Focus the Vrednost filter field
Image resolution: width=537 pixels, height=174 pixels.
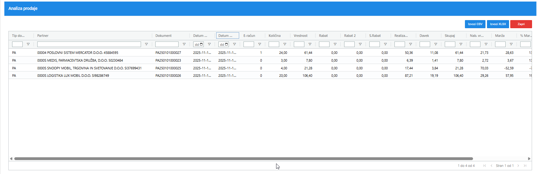(299, 44)
